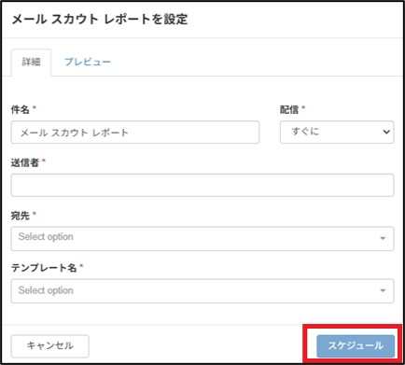Open the テンプレート名 Select option dropdown
Viewport: 405px width, 365px height.
point(202,291)
